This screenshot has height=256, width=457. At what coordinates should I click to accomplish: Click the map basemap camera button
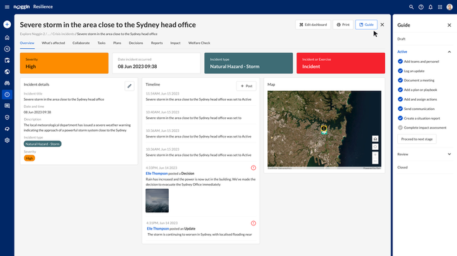click(375, 139)
